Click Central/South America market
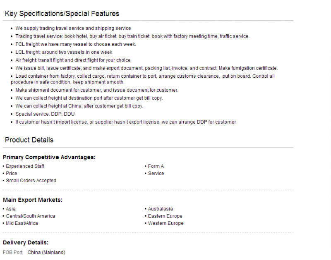Viewport: 331px width, 260px height. pos(30,216)
